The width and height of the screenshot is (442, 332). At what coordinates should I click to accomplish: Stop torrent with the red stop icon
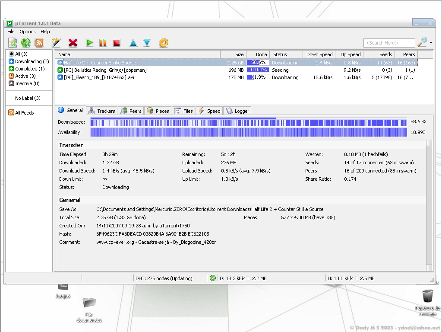pos(117,43)
